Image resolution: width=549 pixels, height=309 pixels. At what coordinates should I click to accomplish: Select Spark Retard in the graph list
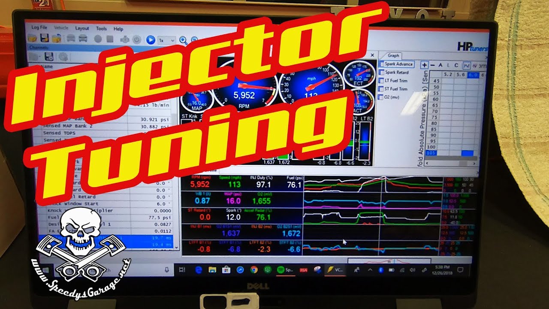click(x=394, y=73)
